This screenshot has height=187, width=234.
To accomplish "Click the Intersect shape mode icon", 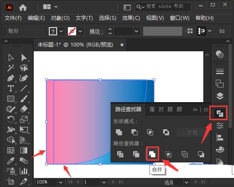I will tap(150, 132).
